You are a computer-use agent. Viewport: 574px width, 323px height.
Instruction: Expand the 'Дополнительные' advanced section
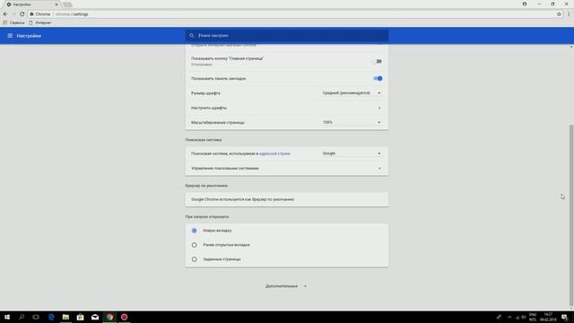pos(286,286)
